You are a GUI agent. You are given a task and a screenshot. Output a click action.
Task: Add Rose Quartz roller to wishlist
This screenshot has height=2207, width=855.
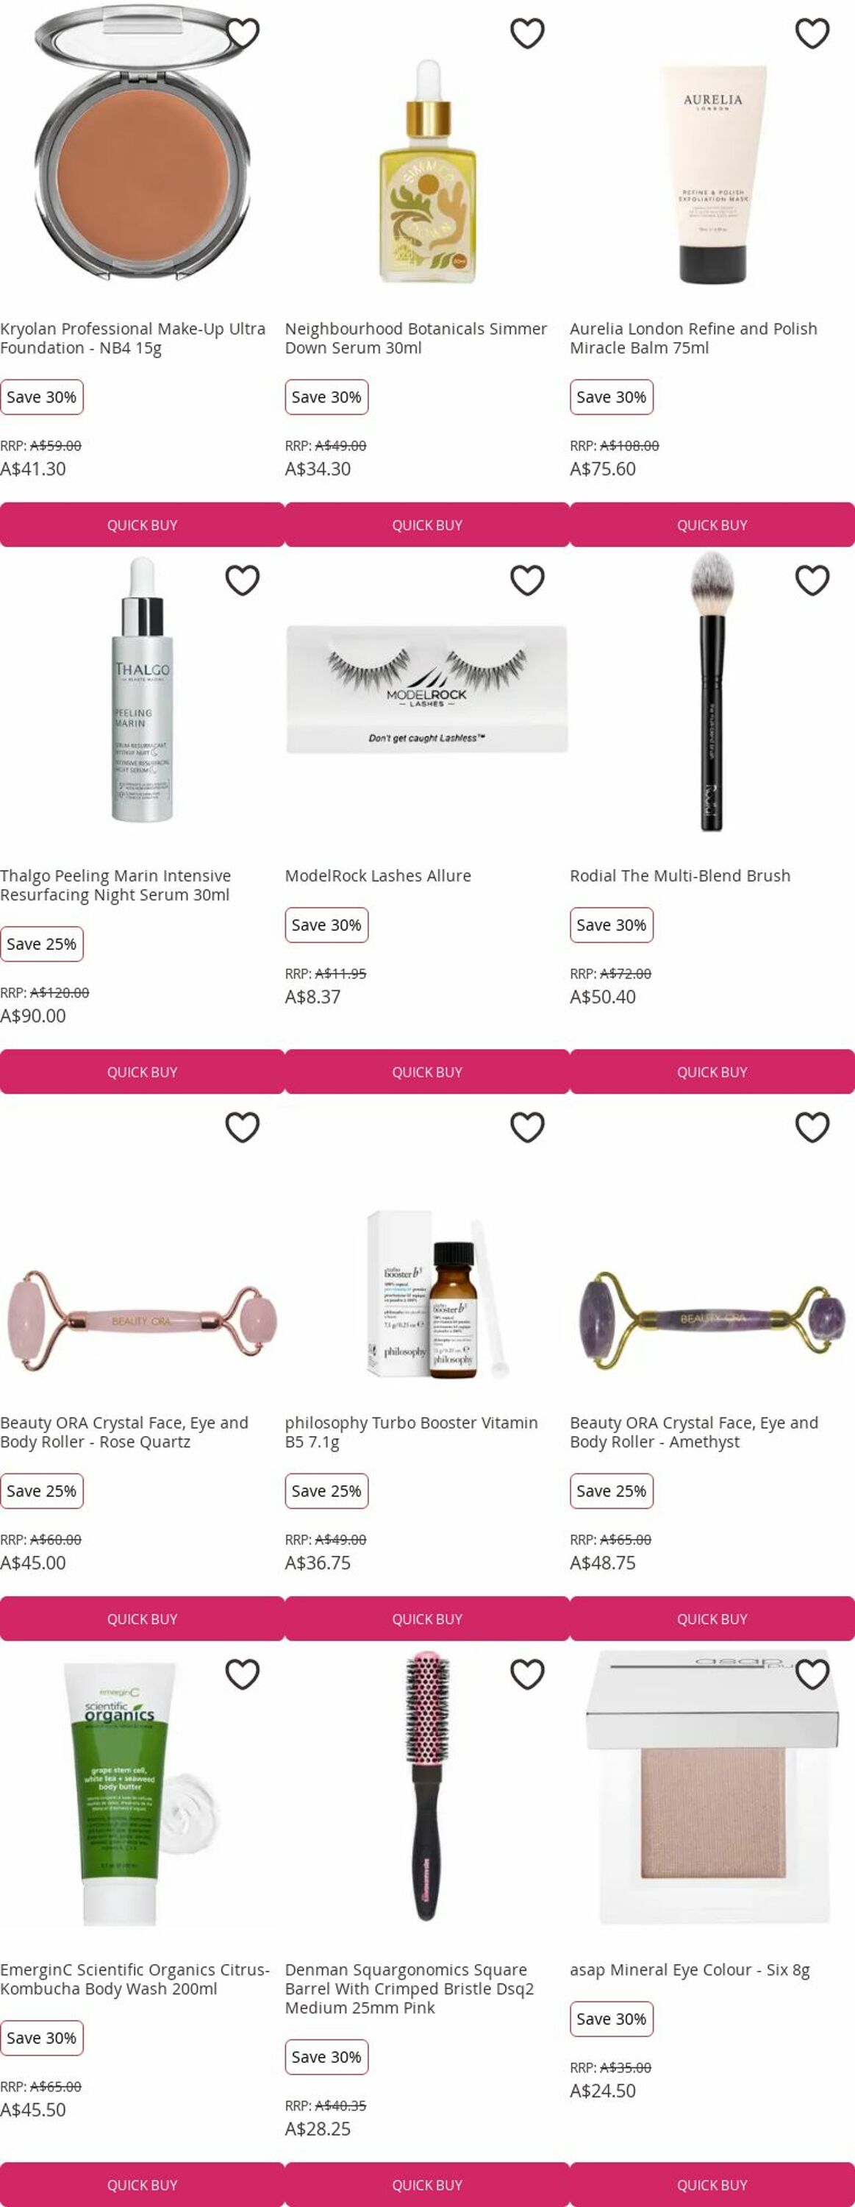(242, 1126)
